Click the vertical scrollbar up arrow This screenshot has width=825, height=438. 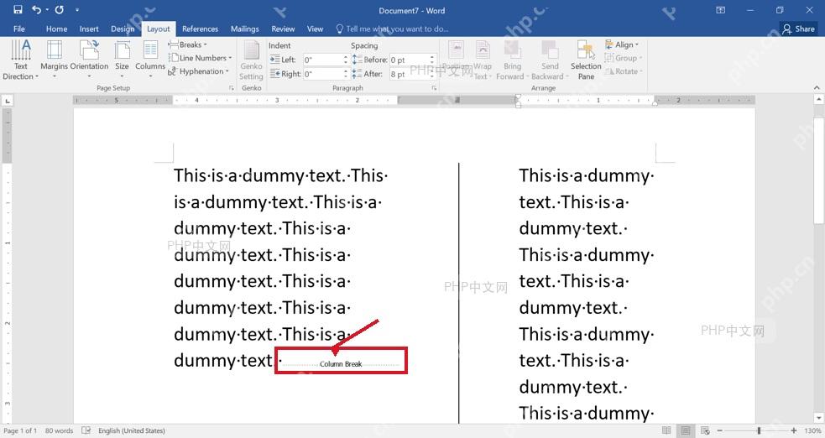point(819,99)
